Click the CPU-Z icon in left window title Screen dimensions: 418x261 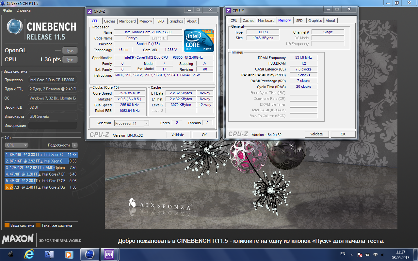89,11
